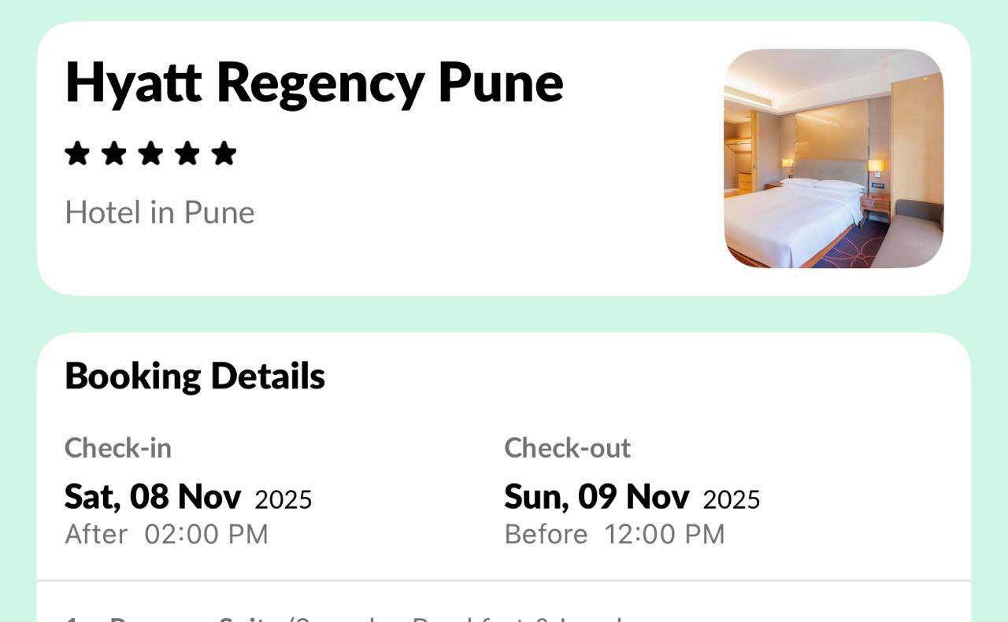Select the Booking Details heading
The height and width of the screenshot is (622, 1008).
click(x=195, y=376)
